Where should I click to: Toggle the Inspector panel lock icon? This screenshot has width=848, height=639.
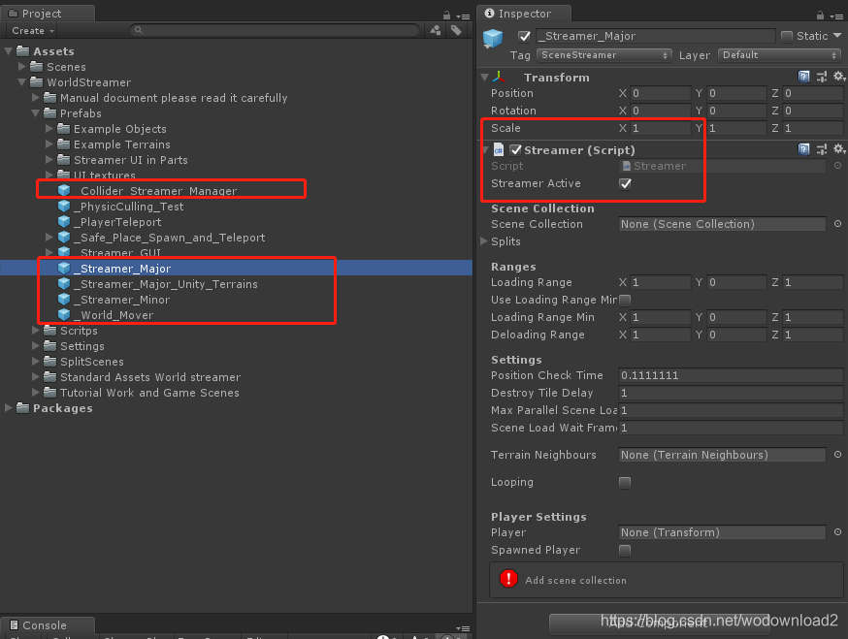coord(821,16)
